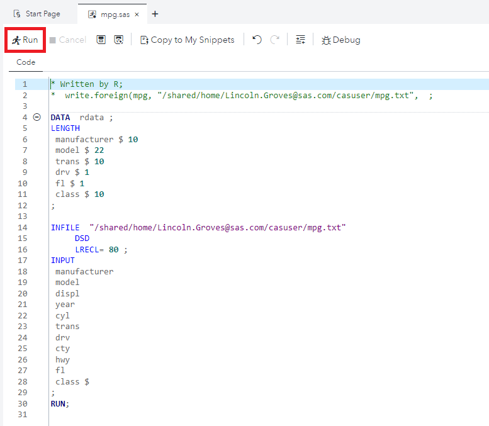
Task: Run the SAS program
Action: click(x=25, y=40)
